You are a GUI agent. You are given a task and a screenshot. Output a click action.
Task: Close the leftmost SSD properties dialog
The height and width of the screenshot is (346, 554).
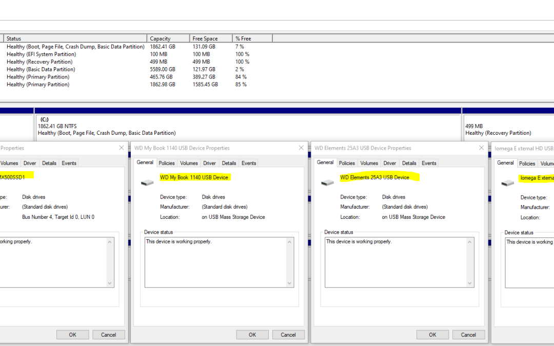(121, 148)
